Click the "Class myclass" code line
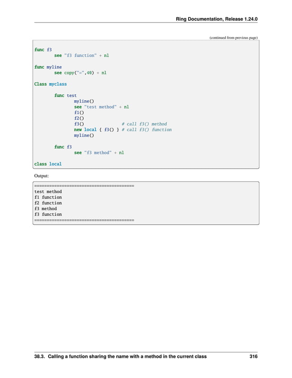The image size is (292, 378). coord(50,84)
